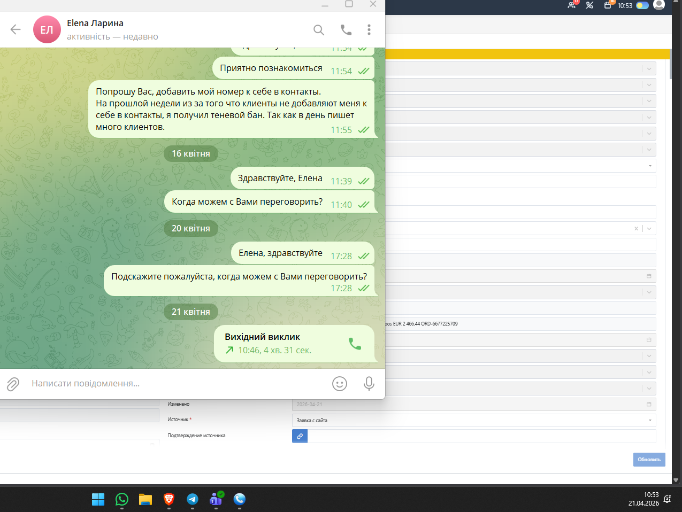682x512 pixels.
Task: Toggle the CRM light/dark theme switch
Action: 642,5
